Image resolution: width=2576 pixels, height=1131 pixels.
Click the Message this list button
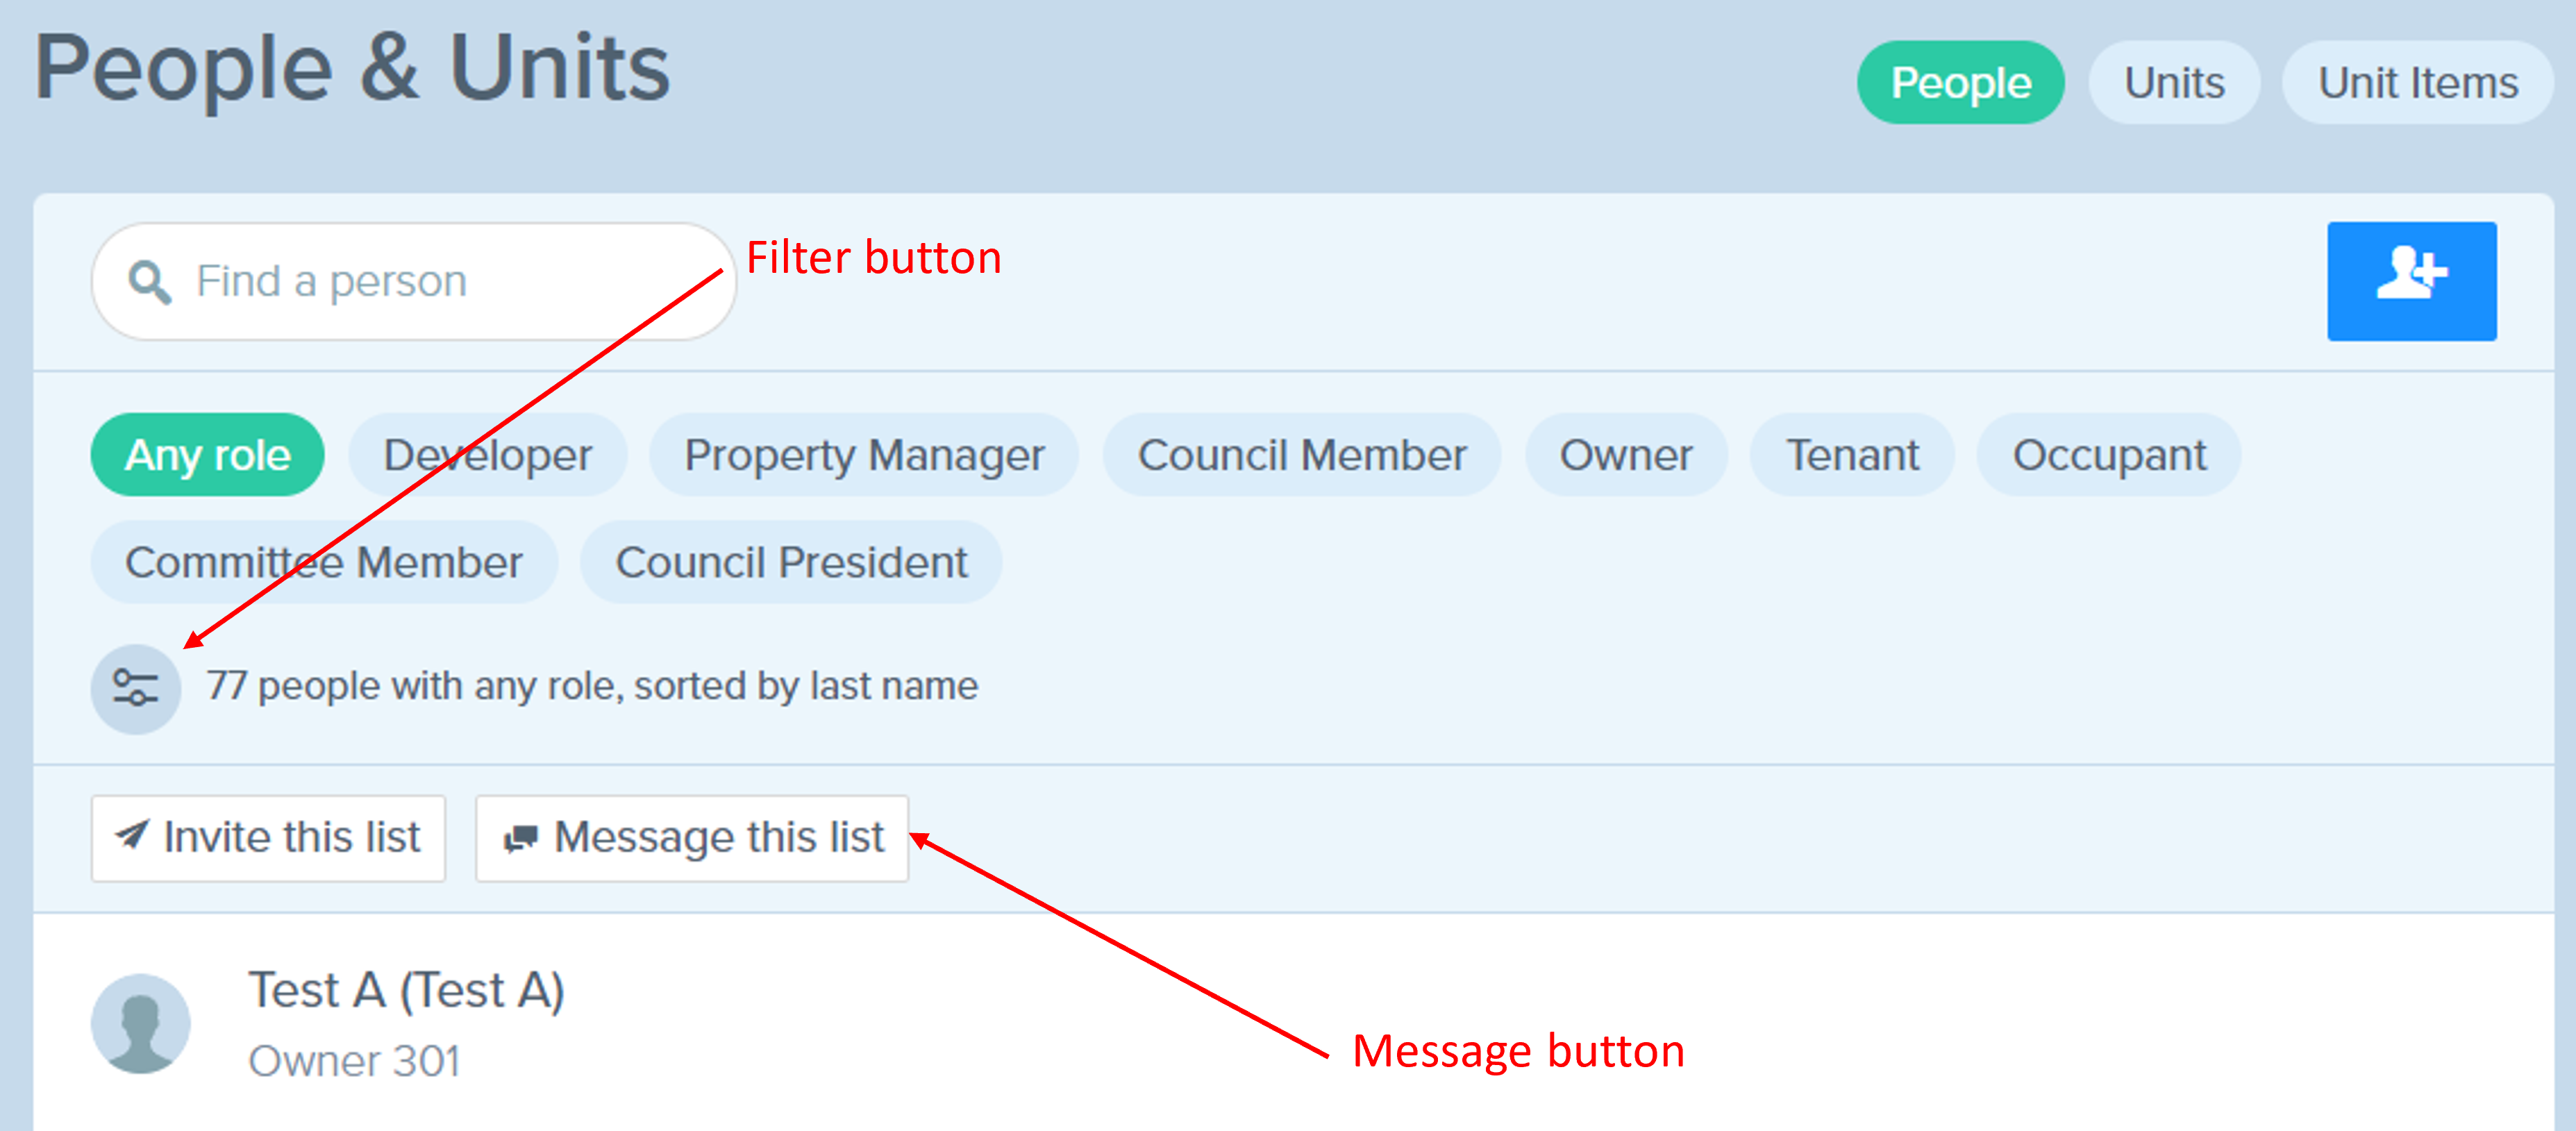tap(692, 838)
